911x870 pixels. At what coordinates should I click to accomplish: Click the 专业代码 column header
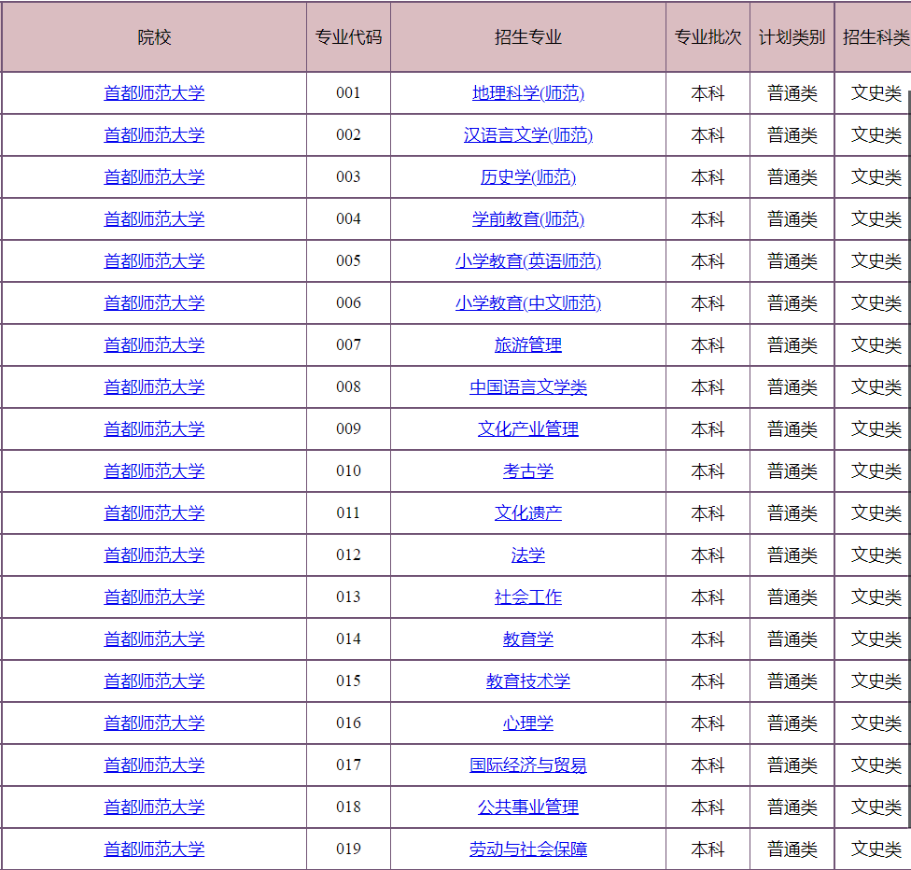(x=348, y=37)
